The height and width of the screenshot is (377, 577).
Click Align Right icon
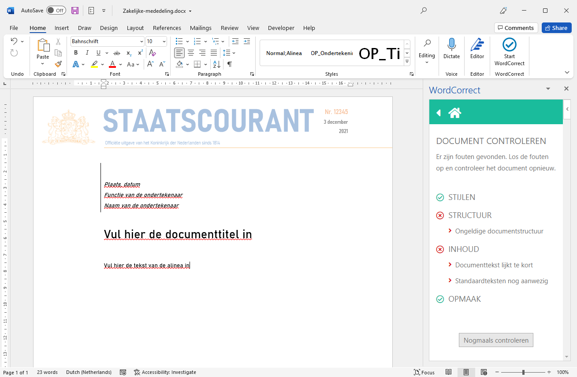tap(202, 53)
